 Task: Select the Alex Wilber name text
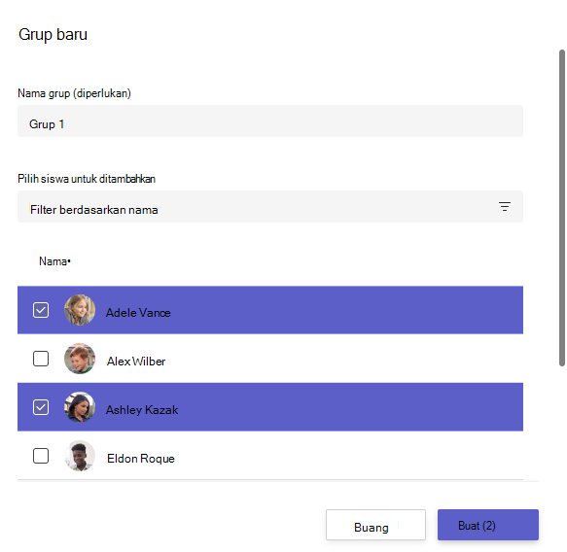[x=136, y=362]
